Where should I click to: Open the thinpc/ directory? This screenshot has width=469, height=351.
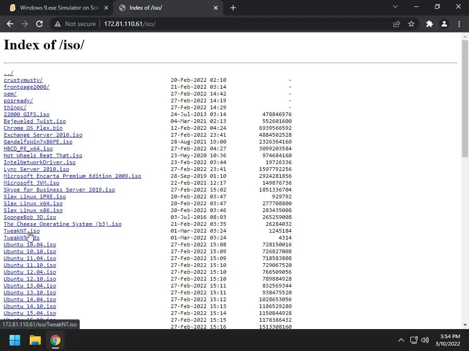(15, 107)
